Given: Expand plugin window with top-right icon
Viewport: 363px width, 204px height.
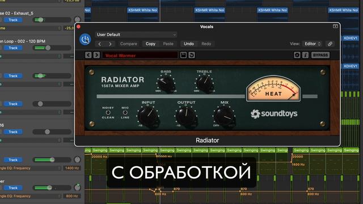Looking at the screenshot, I should click(x=335, y=27).
